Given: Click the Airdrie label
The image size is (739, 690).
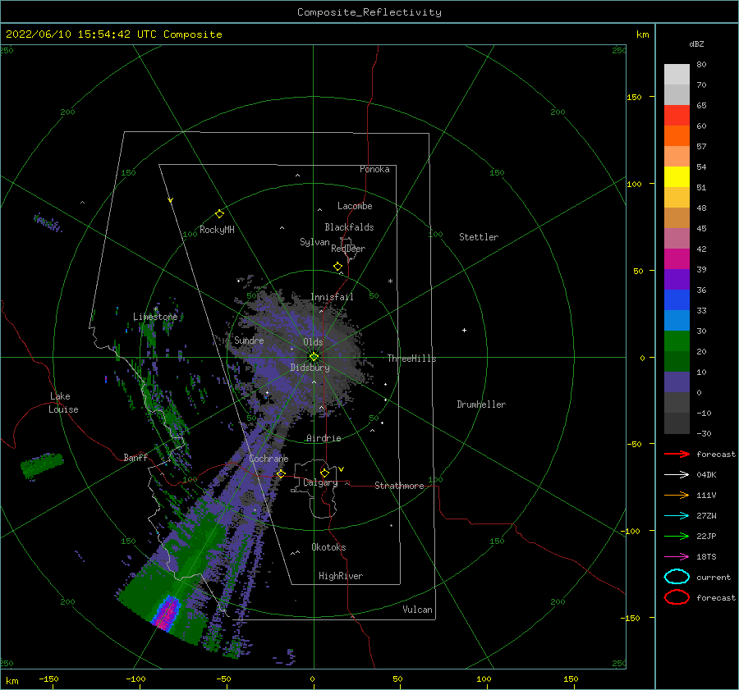Looking at the screenshot, I should pyautogui.click(x=324, y=438).
